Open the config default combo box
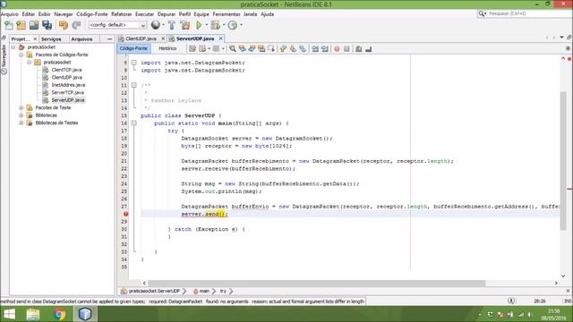This screenshot has height=322, width=573. coord(117,25)
